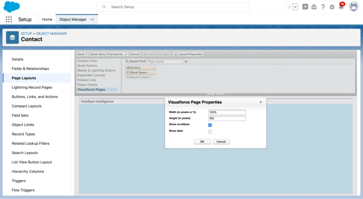Click the Height input field
The height and width of the screenshot is (199, 363).
(x=227, y=118)
